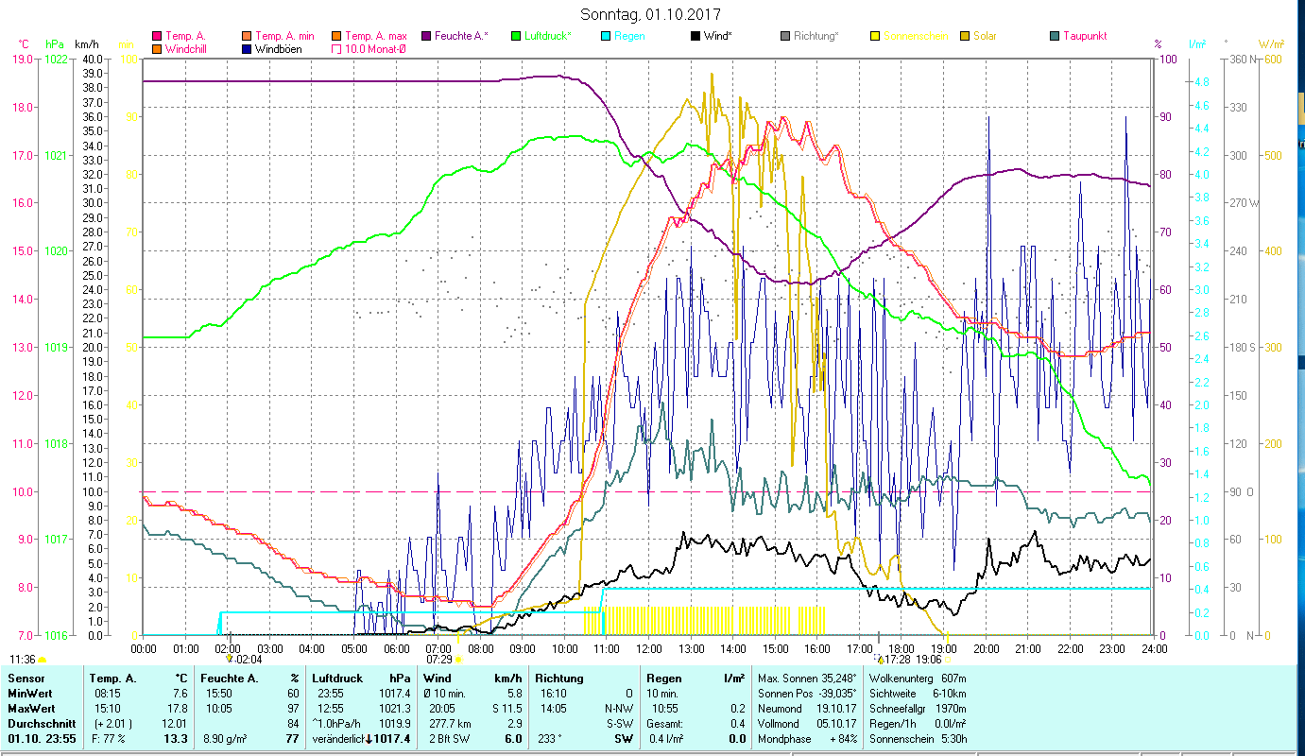Screen dimensions: 1305x756
Task: Click the sunset marker at 19:06
Action: (947, 660)
